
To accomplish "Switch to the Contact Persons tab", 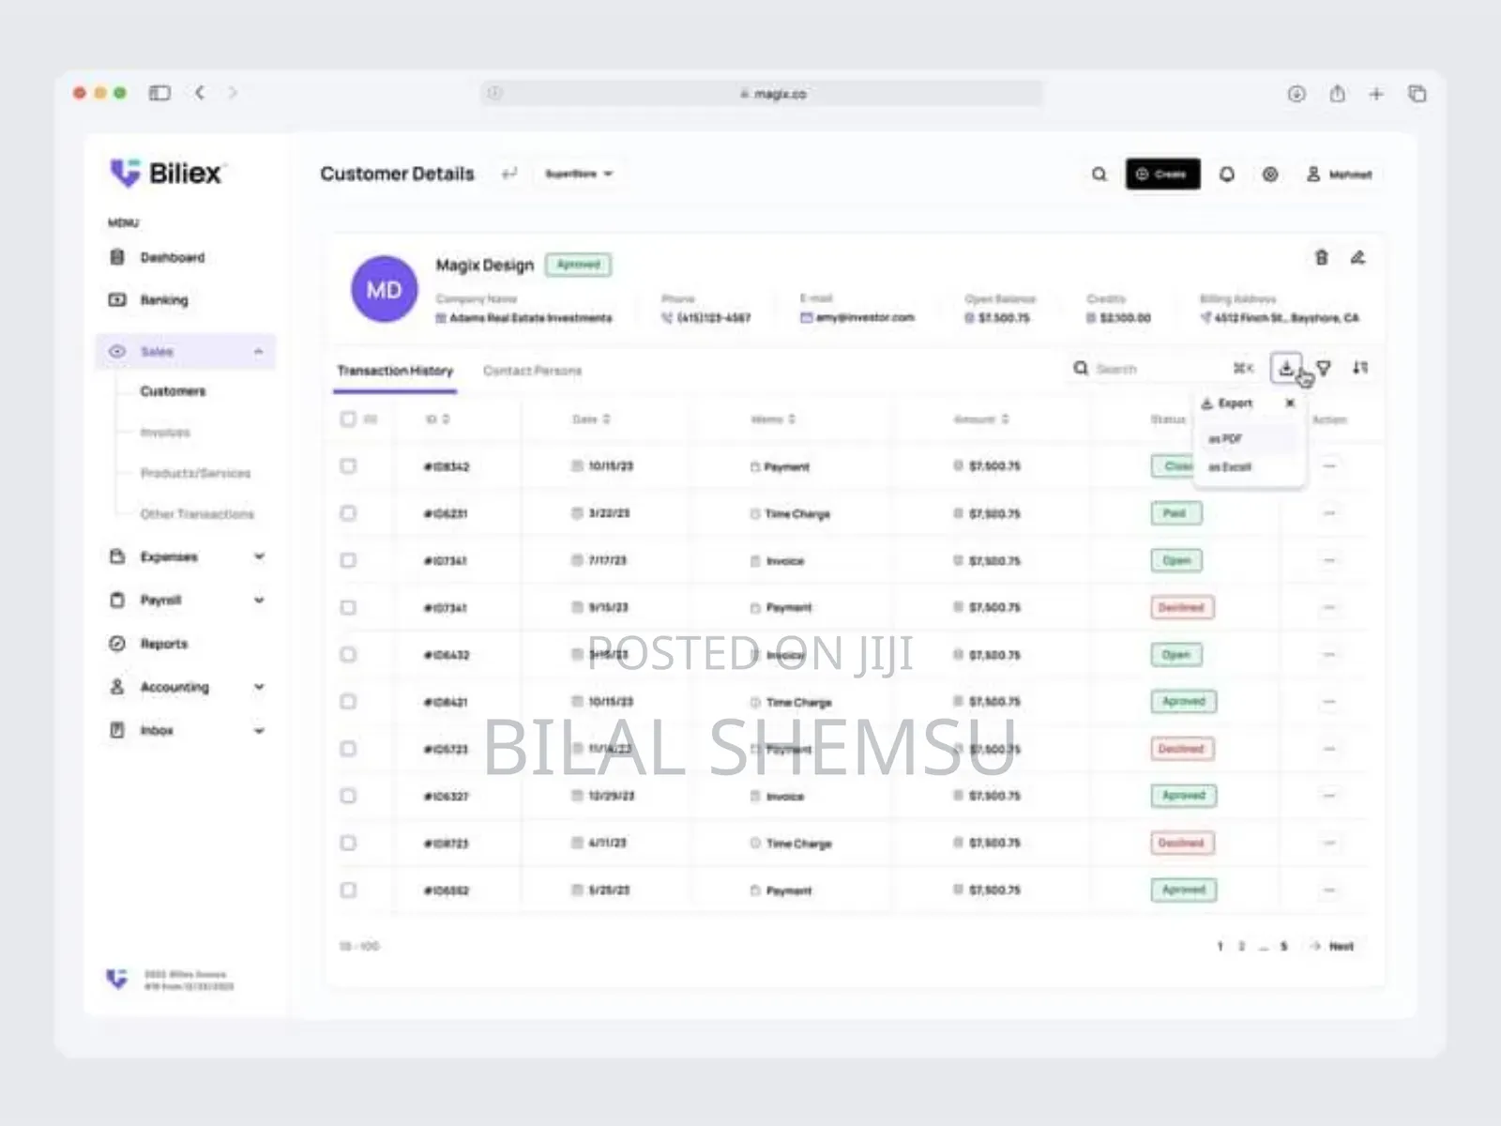I will (x=532, y=371).
